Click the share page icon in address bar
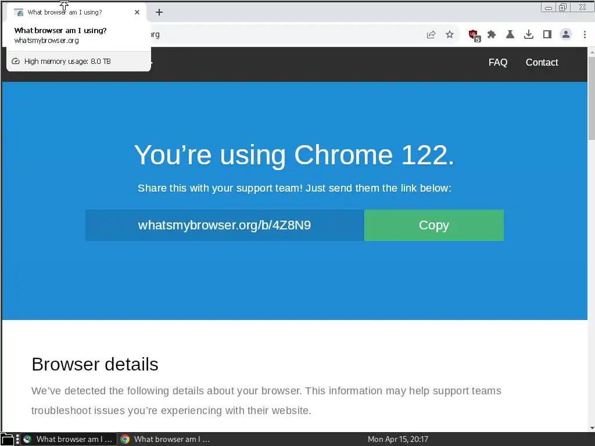The height and width of the screenshot is (446, 595). [431, 34]
